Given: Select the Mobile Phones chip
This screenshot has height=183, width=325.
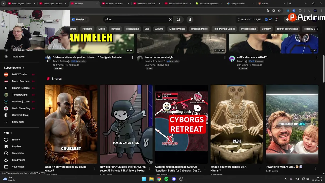Looking at the screenshot, I should tap(177, 29).
